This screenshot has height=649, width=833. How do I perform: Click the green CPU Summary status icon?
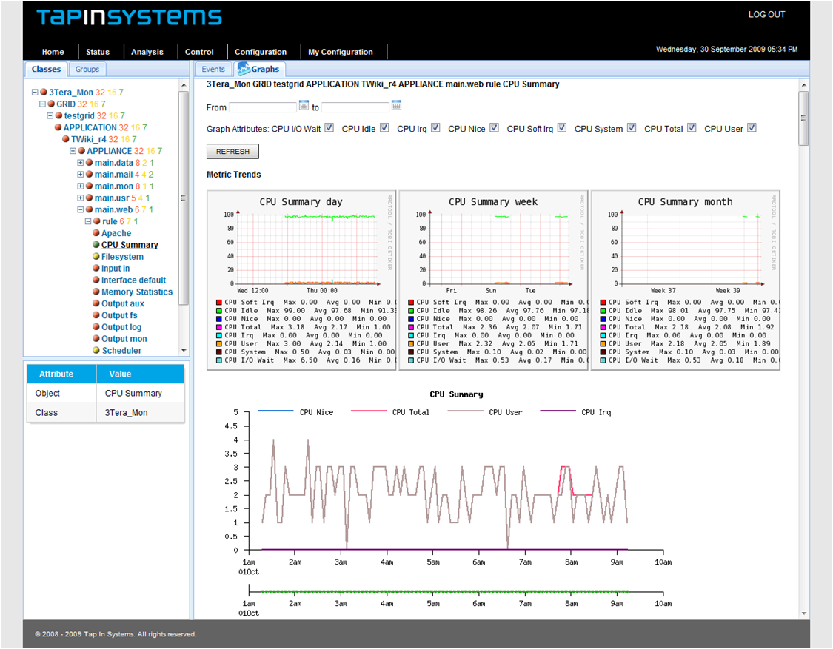pos(96,245)
